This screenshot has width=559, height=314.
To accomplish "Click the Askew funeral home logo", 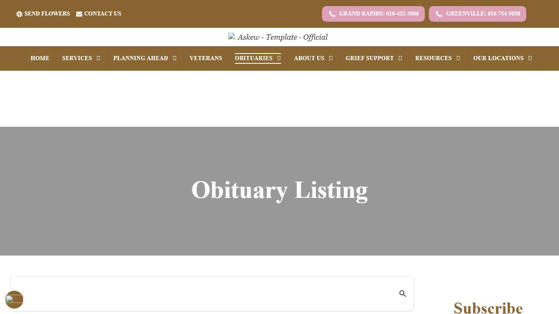I will click(x=278, y=37).
